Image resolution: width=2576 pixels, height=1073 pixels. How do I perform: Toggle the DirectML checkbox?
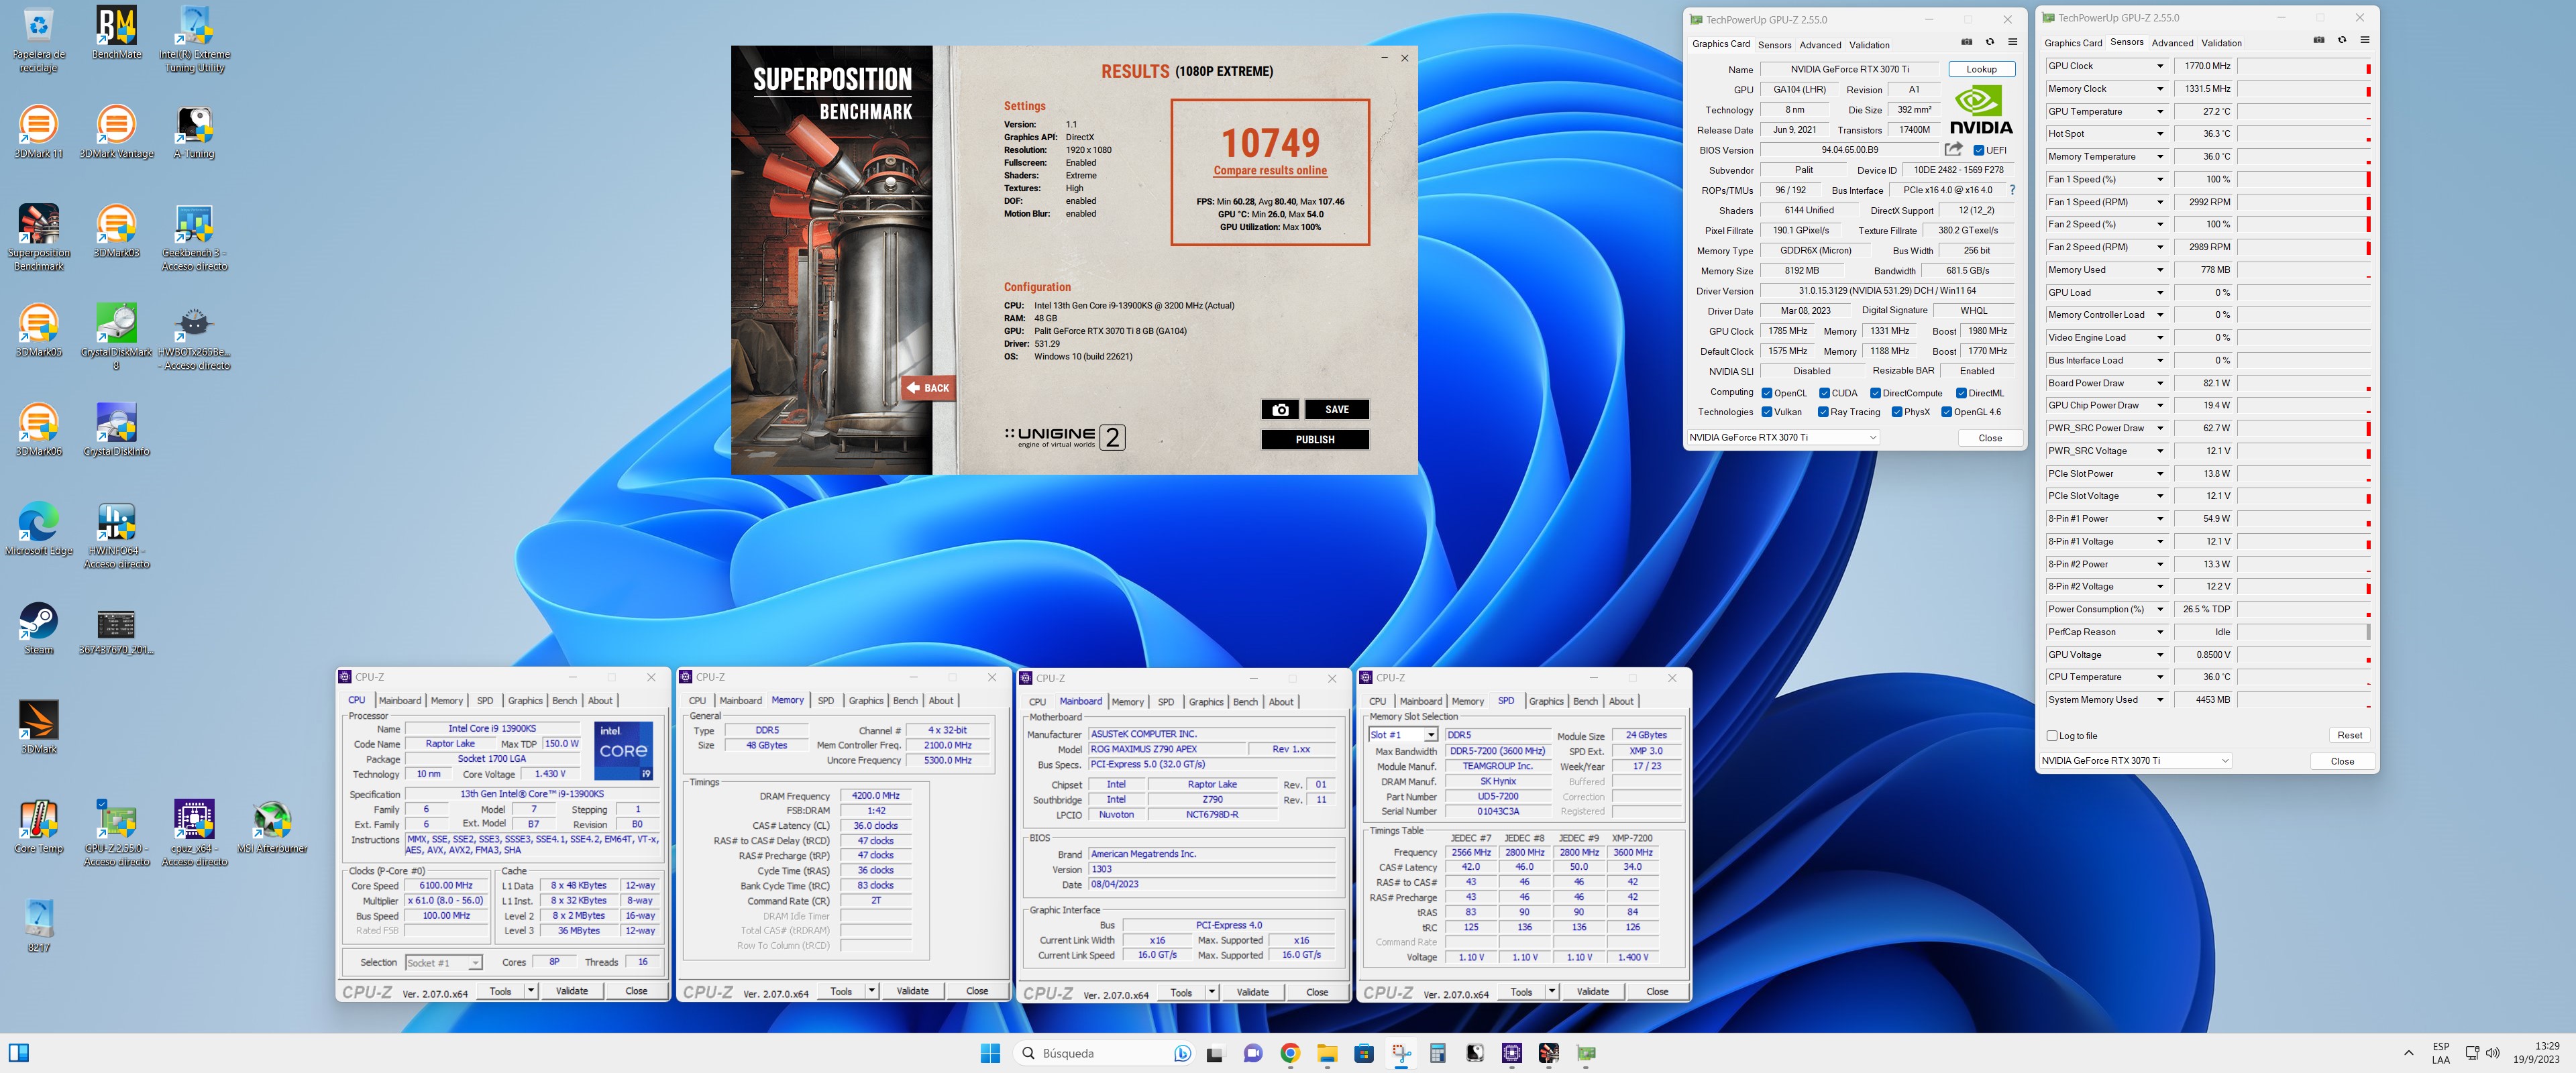(1961, 393)
